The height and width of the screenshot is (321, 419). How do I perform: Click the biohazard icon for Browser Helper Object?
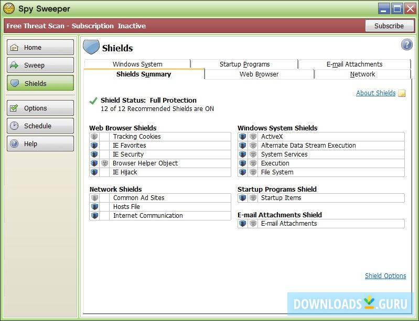coord(104,163)
